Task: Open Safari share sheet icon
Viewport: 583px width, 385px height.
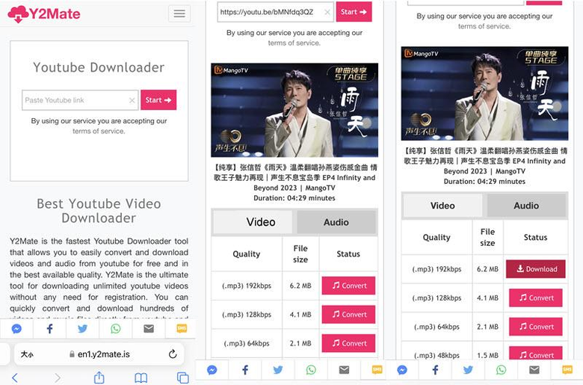Action: click(x=99, y=378)
